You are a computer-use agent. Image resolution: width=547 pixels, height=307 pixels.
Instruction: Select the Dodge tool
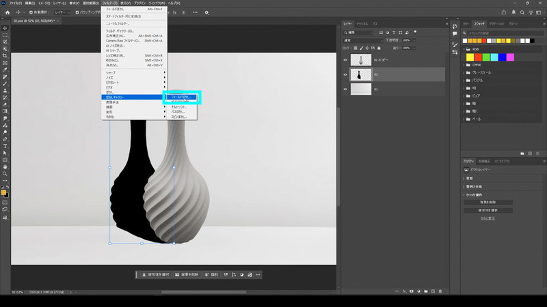5,132
